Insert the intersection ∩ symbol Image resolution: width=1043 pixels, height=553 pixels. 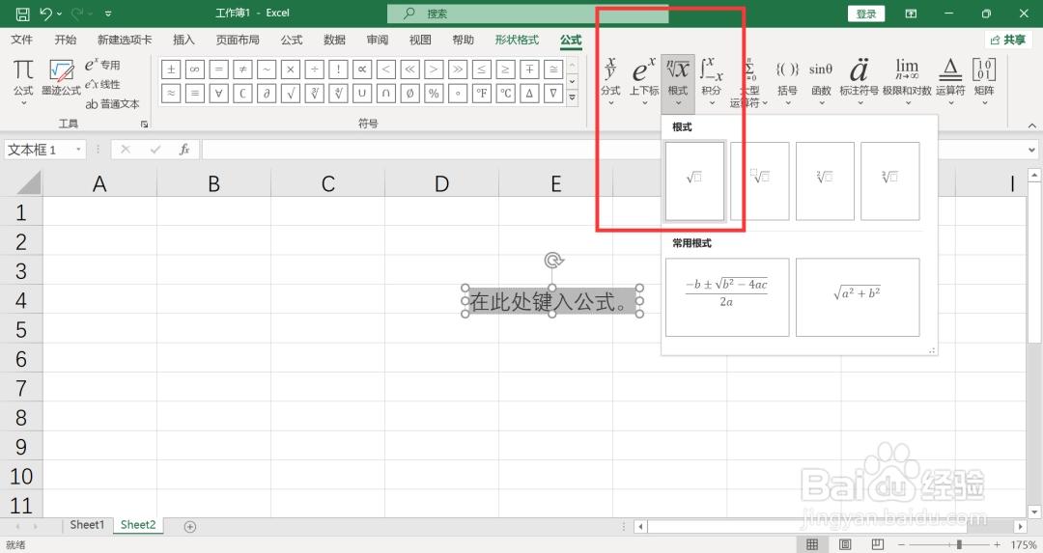tap(385, 94)
